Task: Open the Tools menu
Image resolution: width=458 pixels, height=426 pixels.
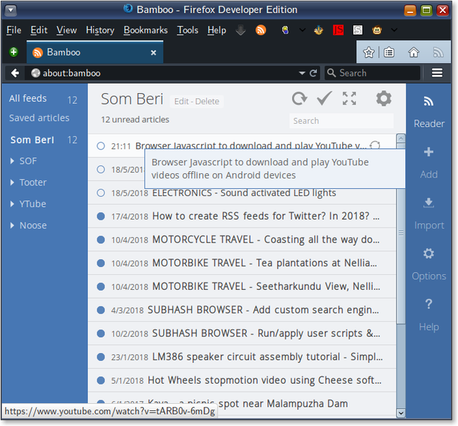Action: point(187,30)
